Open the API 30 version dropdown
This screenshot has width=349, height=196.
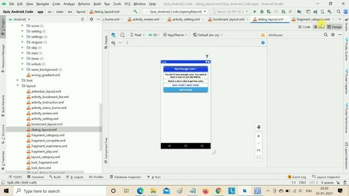tap(154, 35)
